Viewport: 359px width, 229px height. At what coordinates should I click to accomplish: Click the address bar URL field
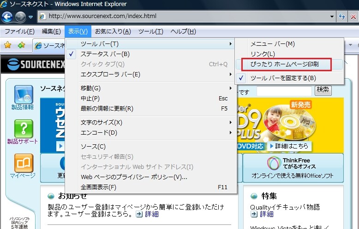pos(186,16)
